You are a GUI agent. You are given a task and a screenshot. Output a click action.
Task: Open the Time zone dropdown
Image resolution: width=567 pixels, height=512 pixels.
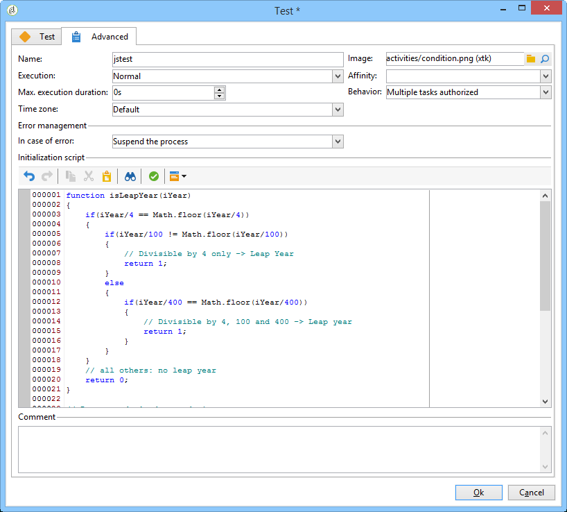(x=338, y=110)
